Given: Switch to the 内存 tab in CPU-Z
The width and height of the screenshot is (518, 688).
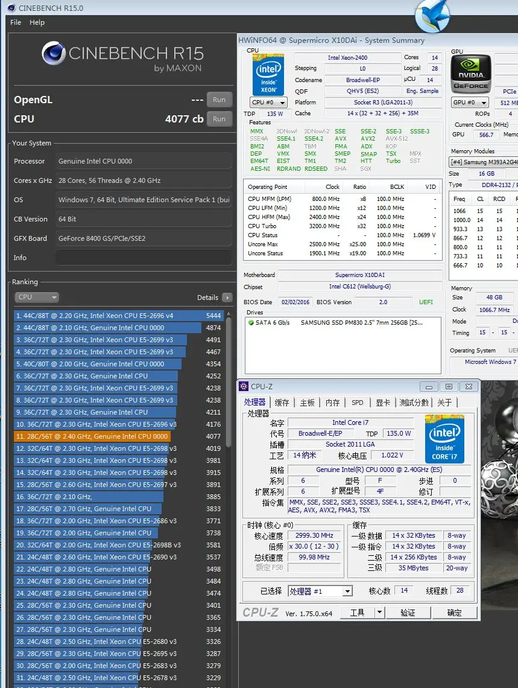Looking at the screenshot, I should pos(333,403).
